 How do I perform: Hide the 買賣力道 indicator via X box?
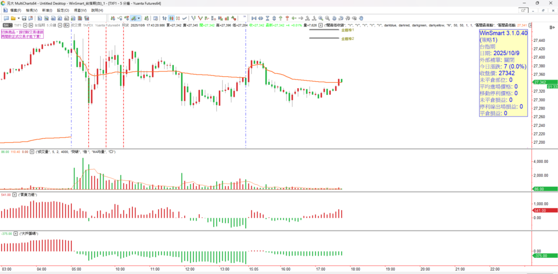click(15, 194)
